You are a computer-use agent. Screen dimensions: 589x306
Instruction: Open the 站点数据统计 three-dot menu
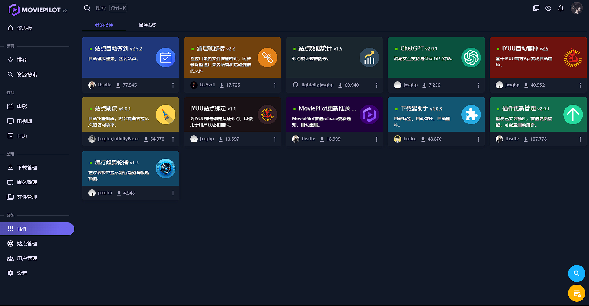pyautogui.click(x=377, y=85)
